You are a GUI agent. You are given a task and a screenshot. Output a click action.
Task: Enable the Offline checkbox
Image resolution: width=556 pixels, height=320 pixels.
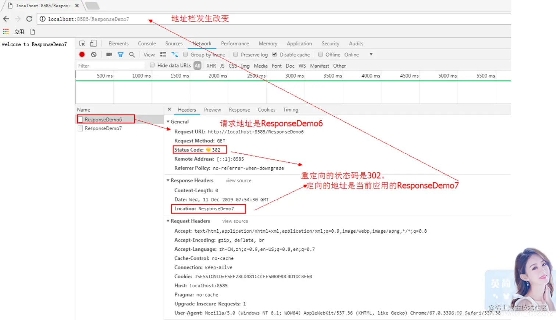point(321,54)
